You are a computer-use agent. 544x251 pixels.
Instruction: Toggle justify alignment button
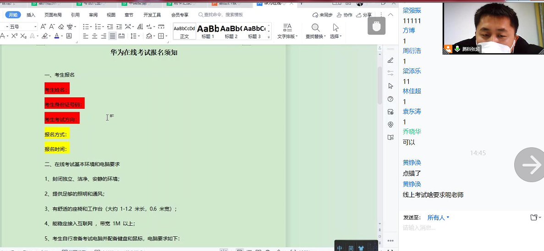(112, 36)
